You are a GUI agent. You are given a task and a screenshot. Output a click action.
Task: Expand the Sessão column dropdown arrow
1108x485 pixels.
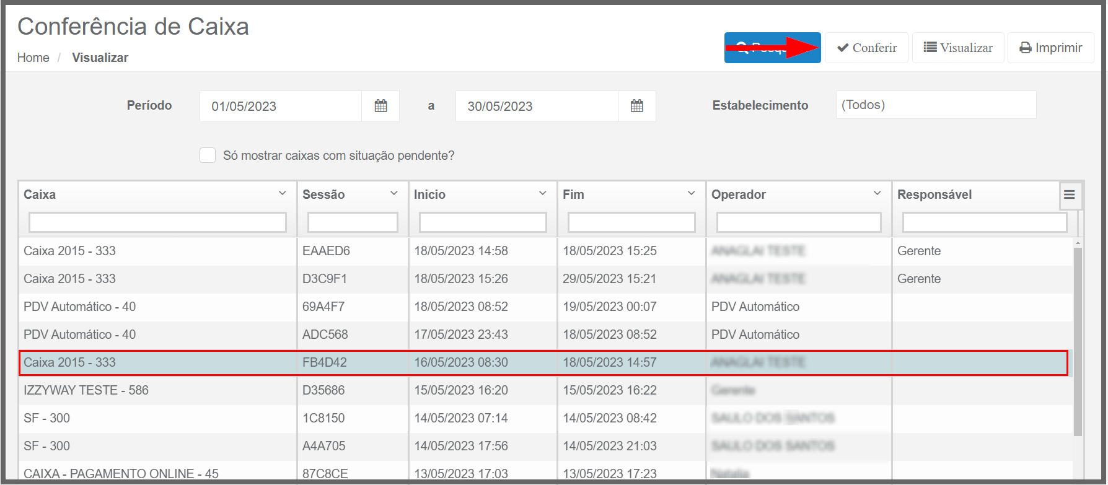point(394,194)
